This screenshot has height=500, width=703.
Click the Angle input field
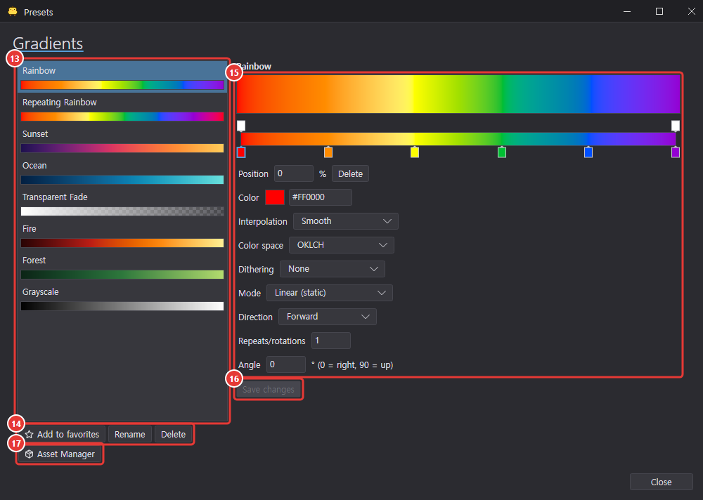(x=286, y=364)
